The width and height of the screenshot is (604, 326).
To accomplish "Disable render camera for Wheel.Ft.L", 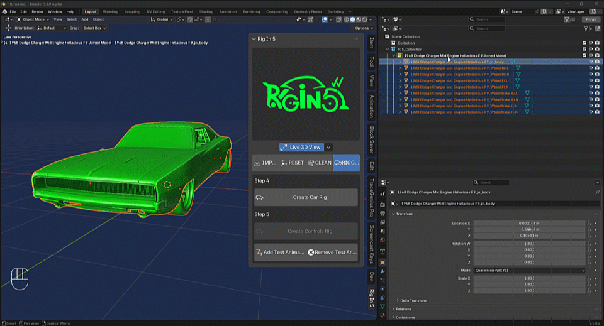I will click(x=598, y=81).
